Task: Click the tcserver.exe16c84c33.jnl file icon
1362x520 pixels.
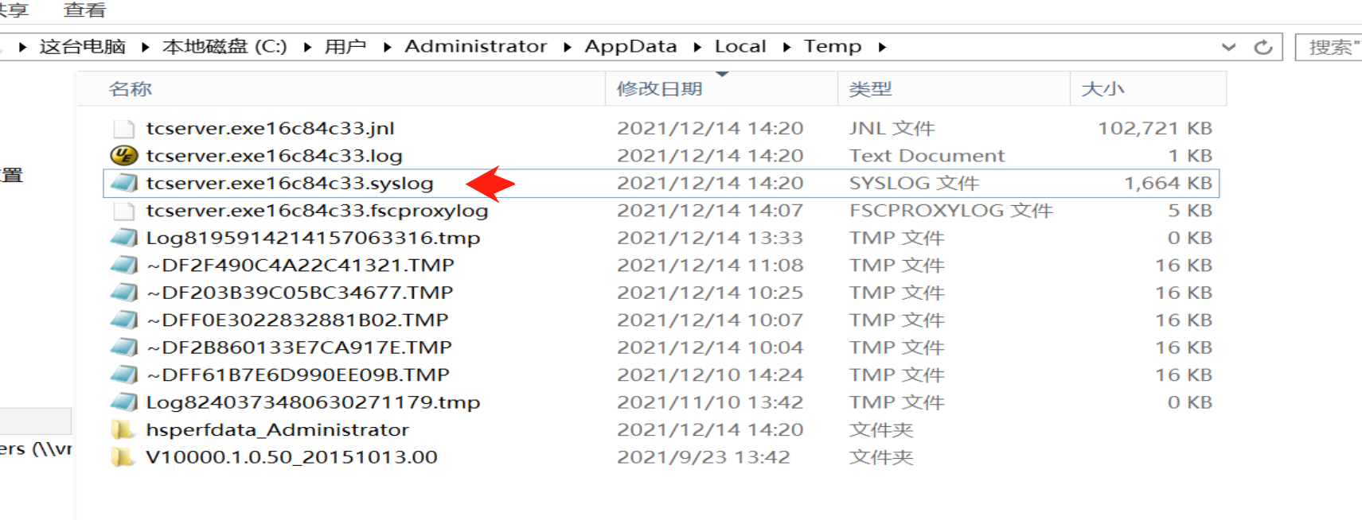Action: pos(123,128)
